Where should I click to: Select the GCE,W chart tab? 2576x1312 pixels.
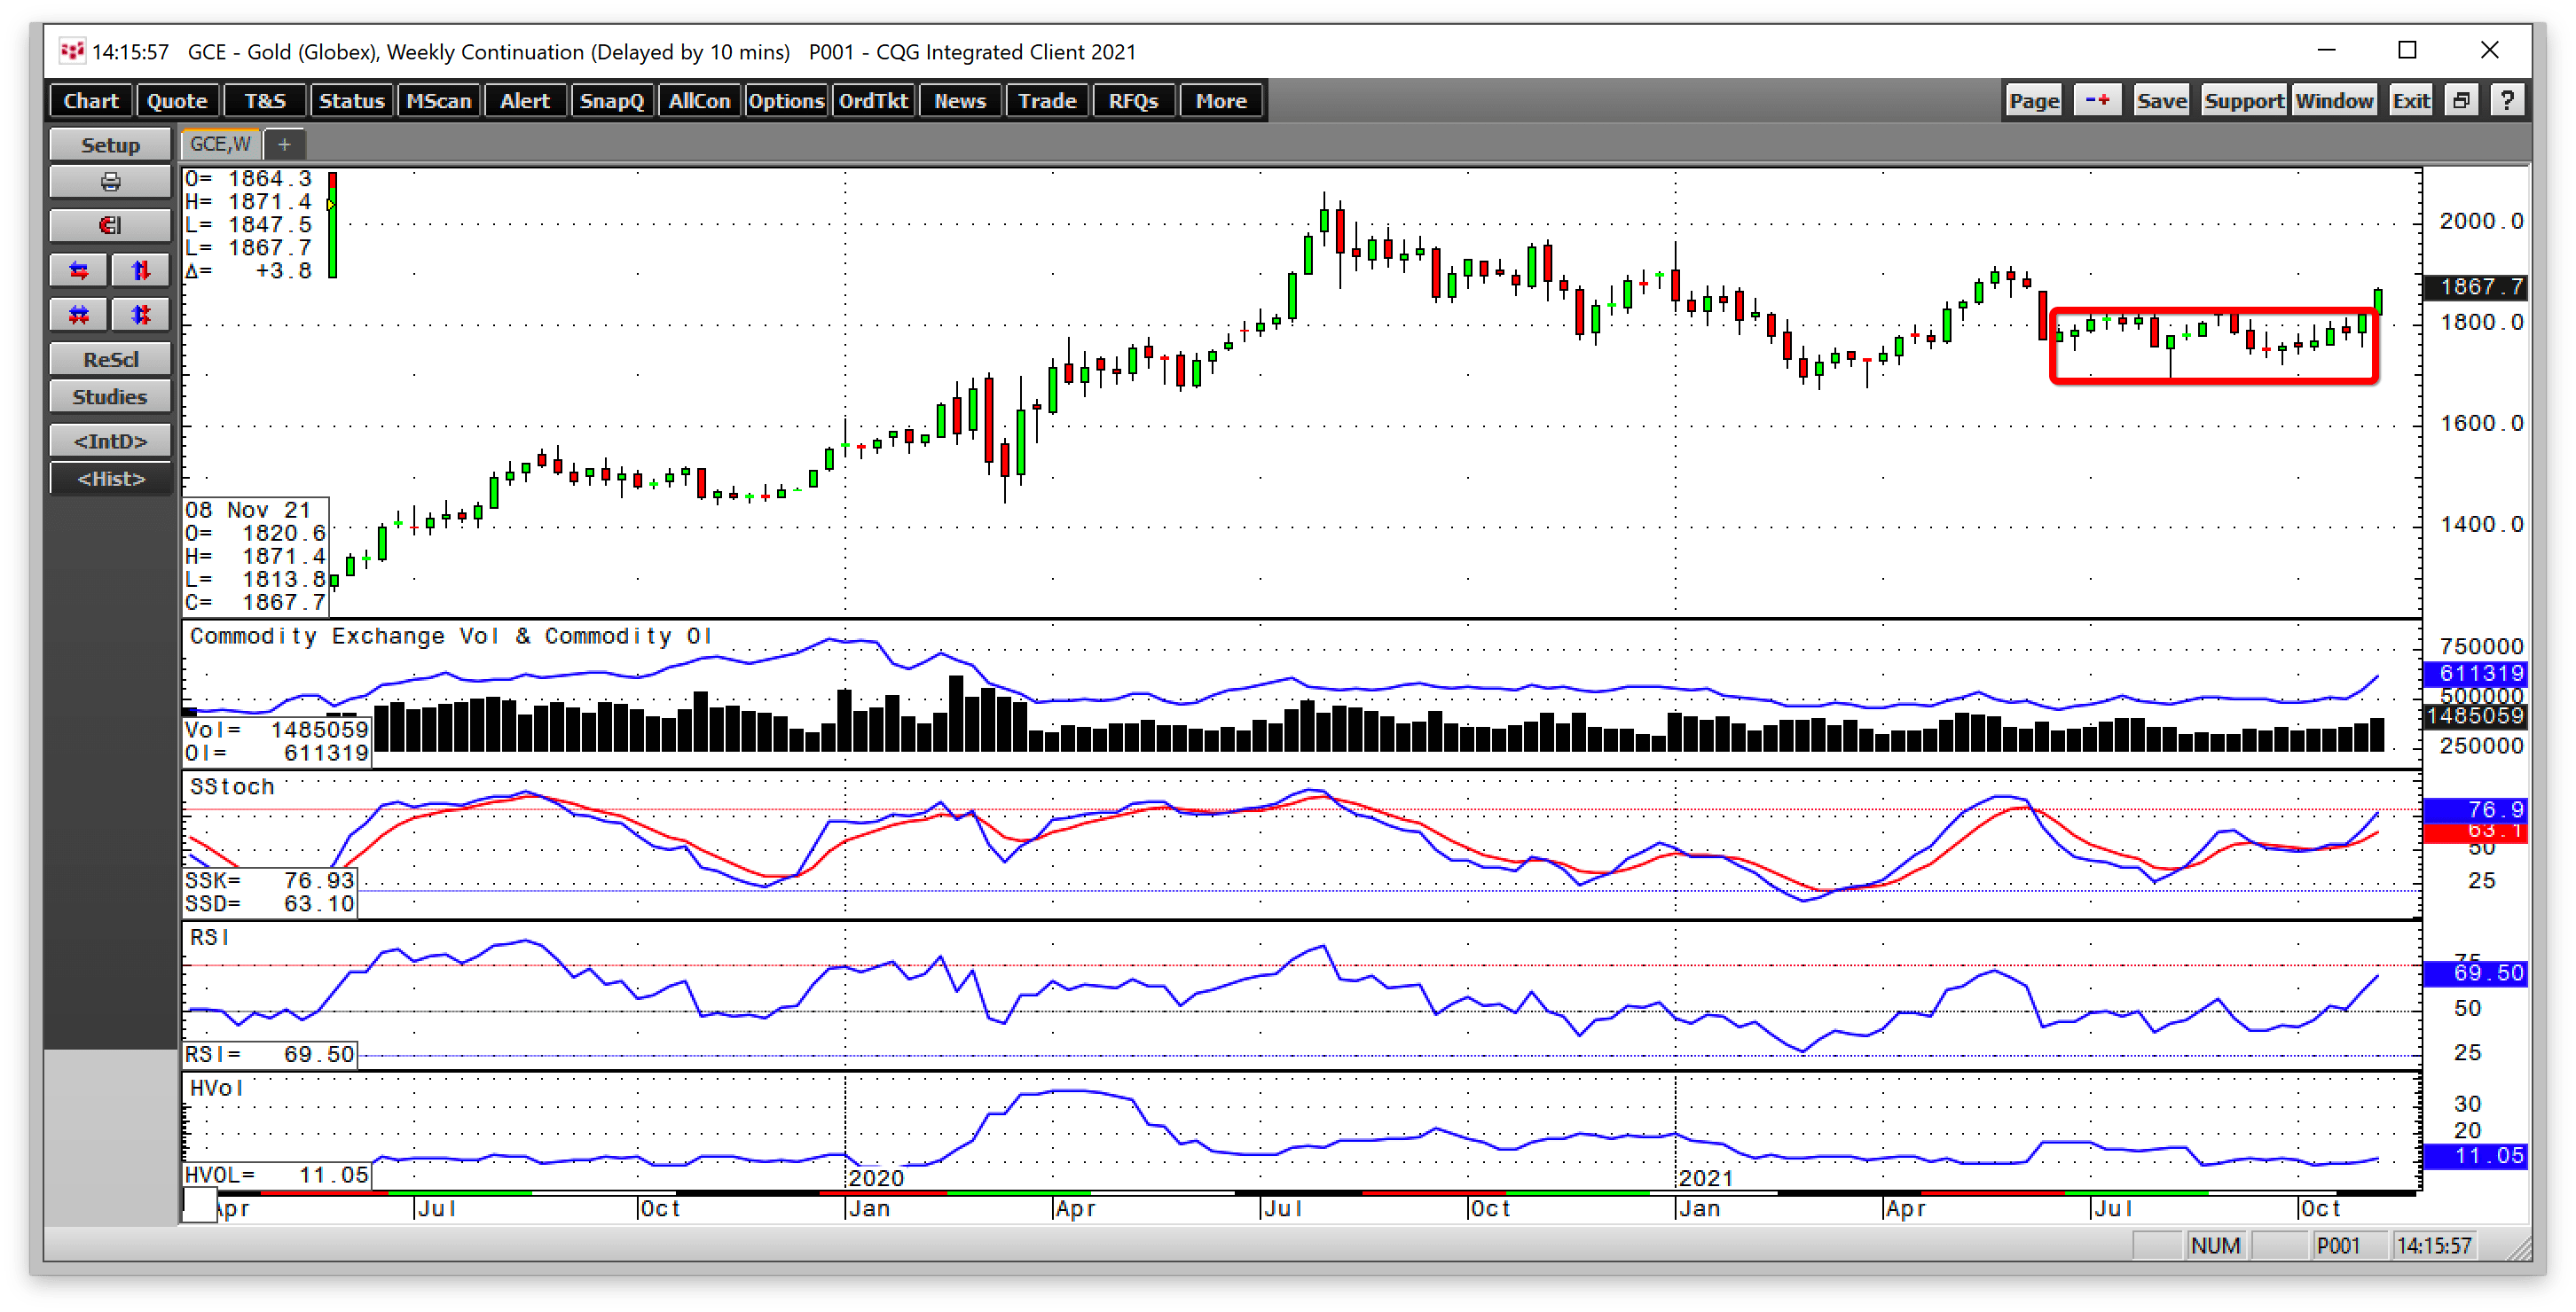[x=220, y=144]
